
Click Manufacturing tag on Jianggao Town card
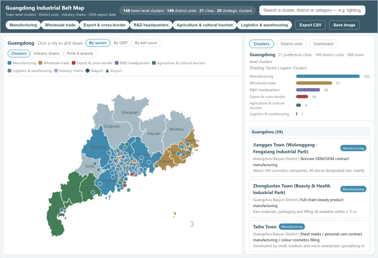(353, 149)
